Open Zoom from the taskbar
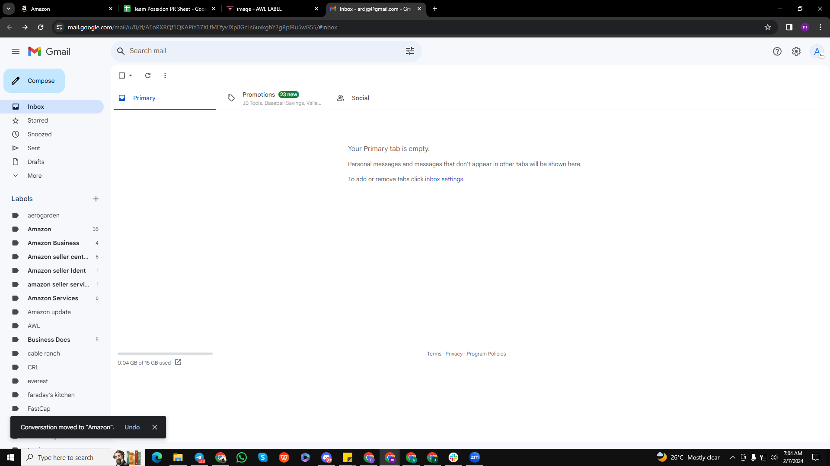This screenshot has width=830, height=466. point(475,457)
